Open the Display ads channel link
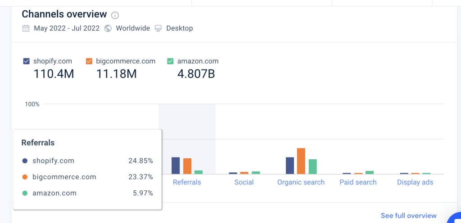This screenshot has width=461, height=223. [415, 182]
